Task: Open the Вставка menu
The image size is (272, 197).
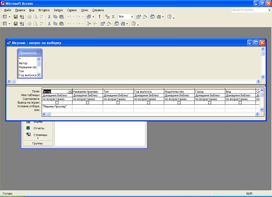Action: point(44,10)
